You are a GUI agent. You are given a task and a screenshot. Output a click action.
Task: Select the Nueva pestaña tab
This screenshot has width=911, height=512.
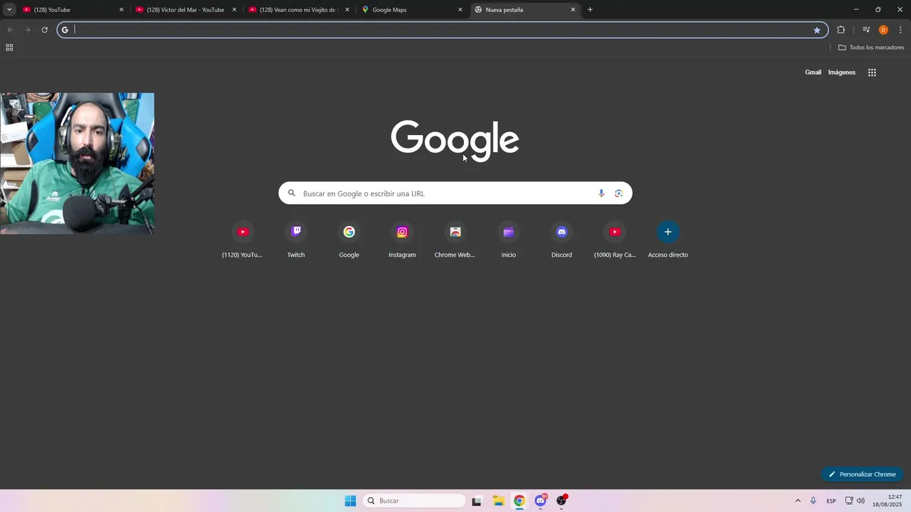pyautogui.click(x=525, y=10)
